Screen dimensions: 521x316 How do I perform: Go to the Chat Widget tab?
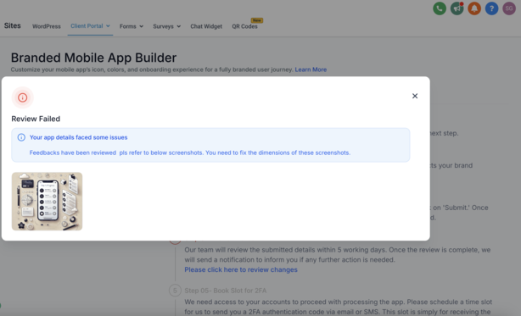pos(206,26)
